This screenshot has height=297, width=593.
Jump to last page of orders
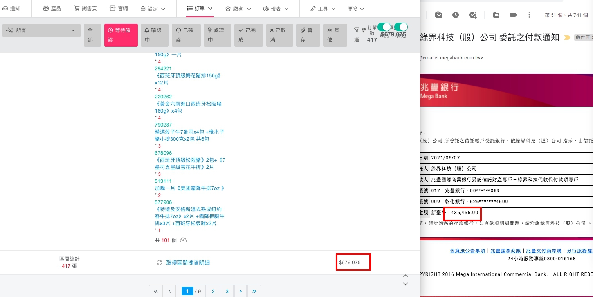click(x=254, y=291)
